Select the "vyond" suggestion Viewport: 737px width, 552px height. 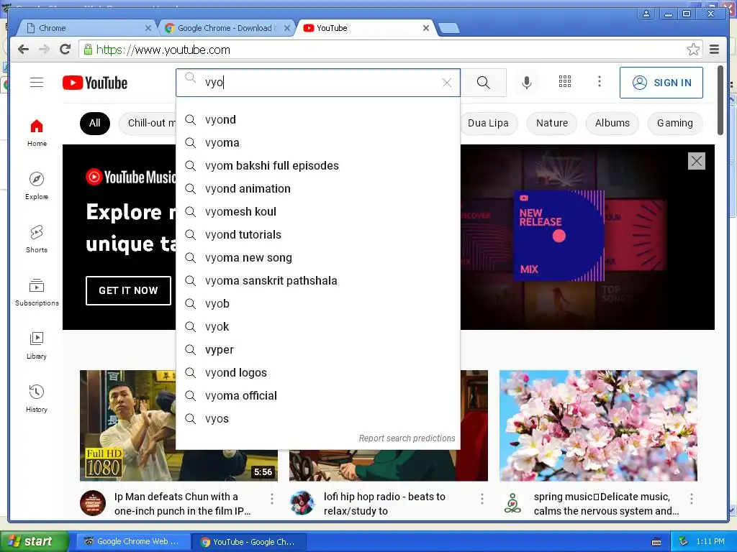point(317,120)
